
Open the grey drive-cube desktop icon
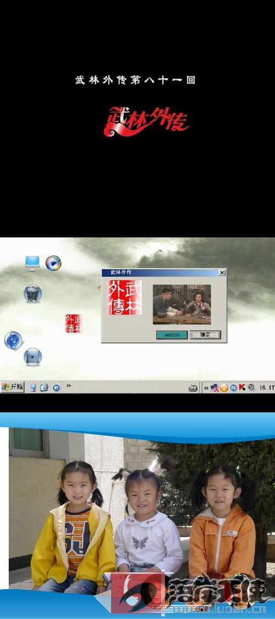click(x=33, y=357)
